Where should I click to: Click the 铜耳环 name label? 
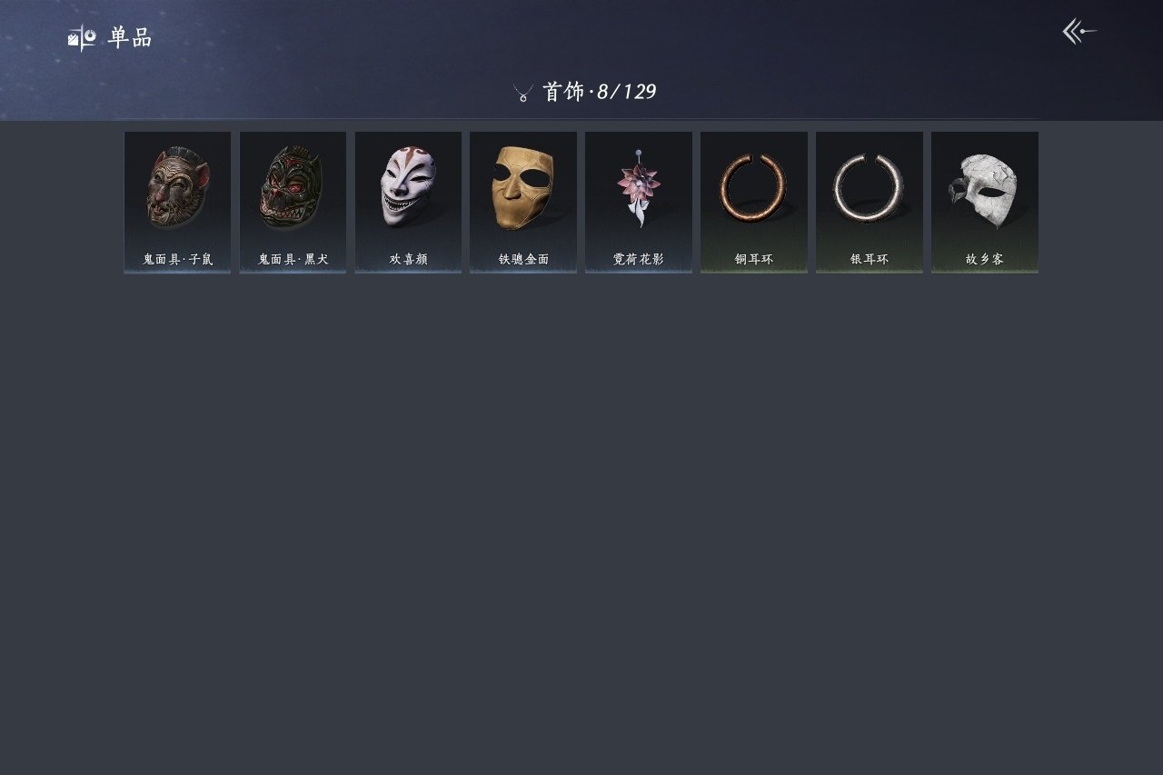click(x=754, y=260)
